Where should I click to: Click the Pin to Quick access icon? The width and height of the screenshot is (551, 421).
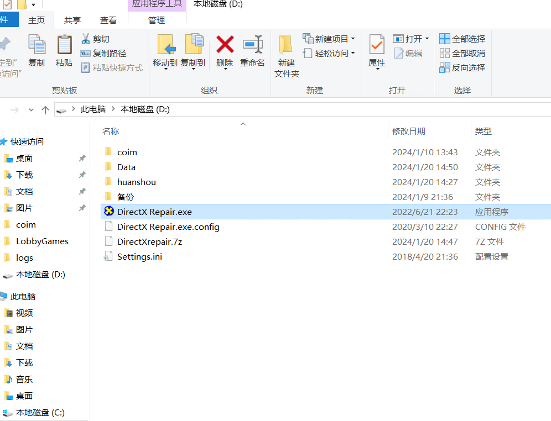[x=6, y=45]
